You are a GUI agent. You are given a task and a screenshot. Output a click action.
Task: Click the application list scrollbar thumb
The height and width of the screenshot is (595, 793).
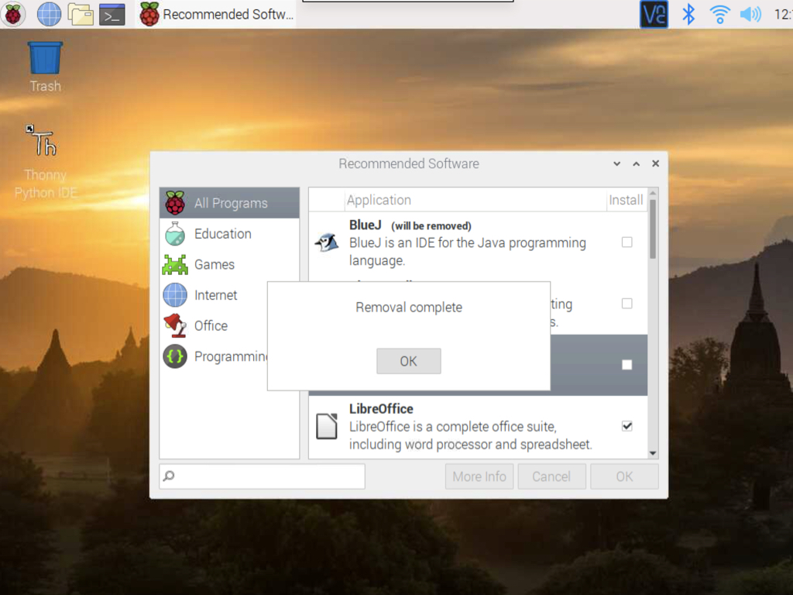(653, 229)
